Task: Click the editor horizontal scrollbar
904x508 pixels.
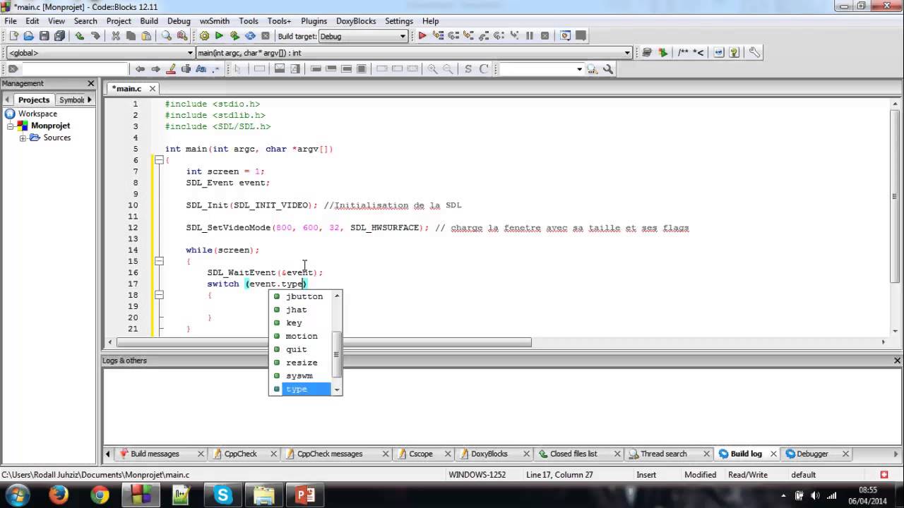Action: (x=324, y=342)
